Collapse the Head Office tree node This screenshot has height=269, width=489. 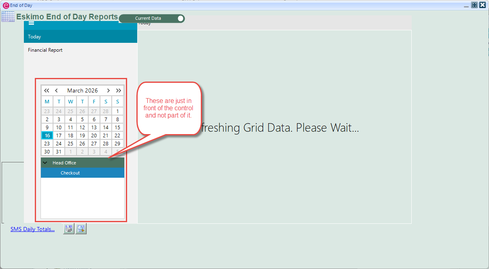pyautogui.click(x=45, y=163)
